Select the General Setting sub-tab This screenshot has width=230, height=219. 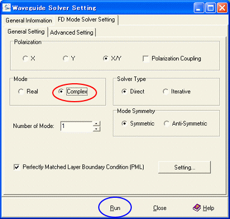pos(26,31)
